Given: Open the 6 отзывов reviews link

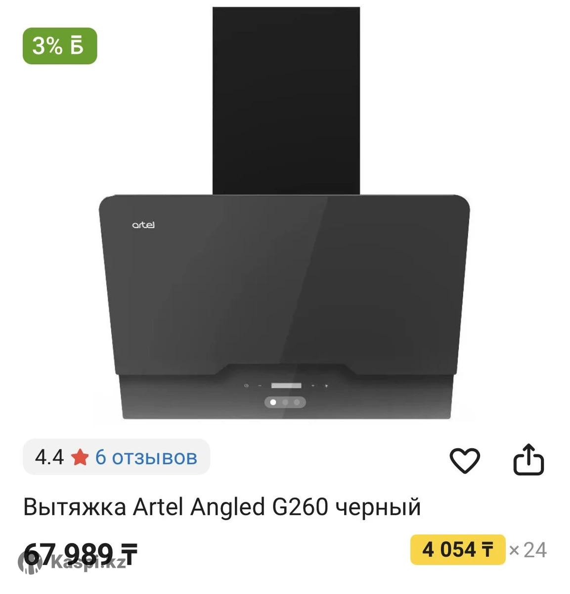Looking at the screenshot, I should tap(146, 457).
